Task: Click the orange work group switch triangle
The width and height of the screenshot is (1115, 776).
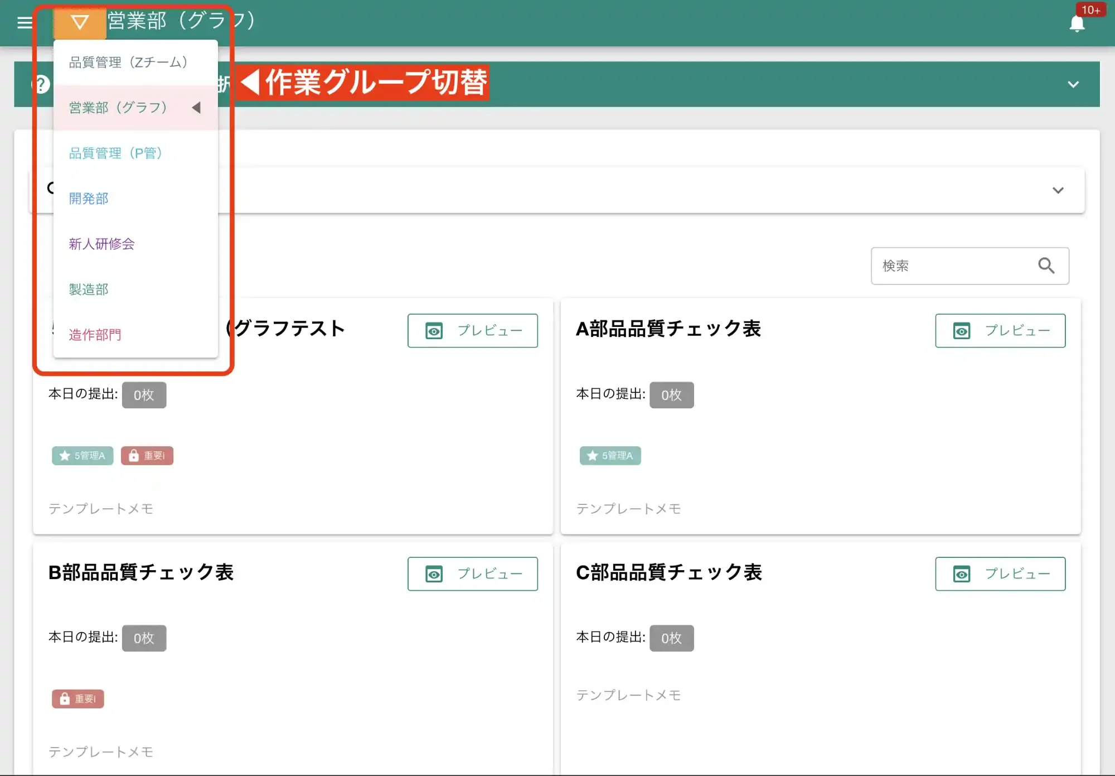Action: tap(79, 22)
